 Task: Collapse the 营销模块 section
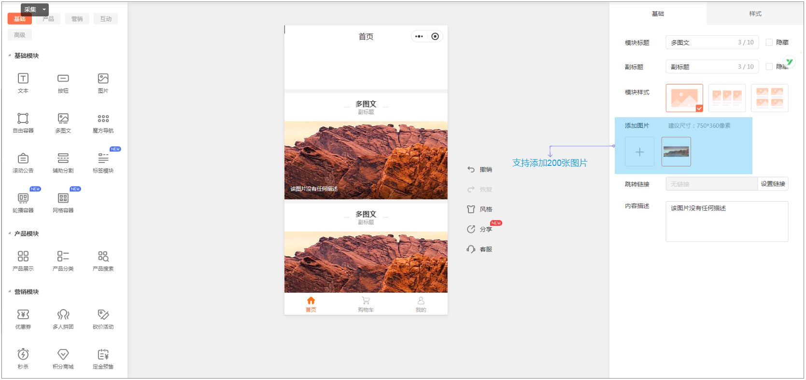click(10, 292)
